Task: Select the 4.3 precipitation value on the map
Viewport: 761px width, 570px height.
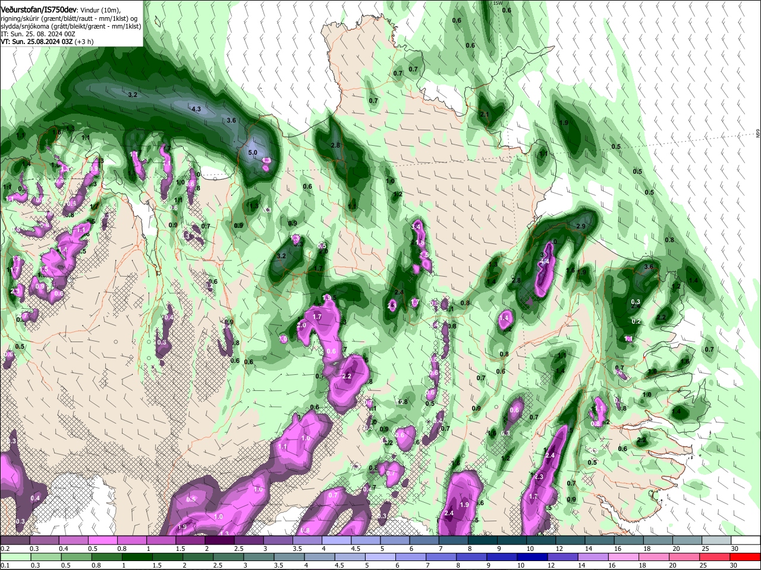Action: pyautogui.click(x=196, y=109)
